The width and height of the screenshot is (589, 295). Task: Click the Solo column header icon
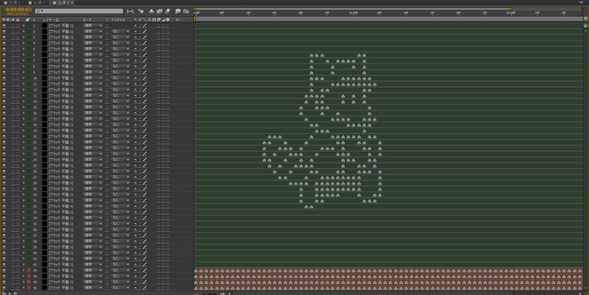click(13, 20)
